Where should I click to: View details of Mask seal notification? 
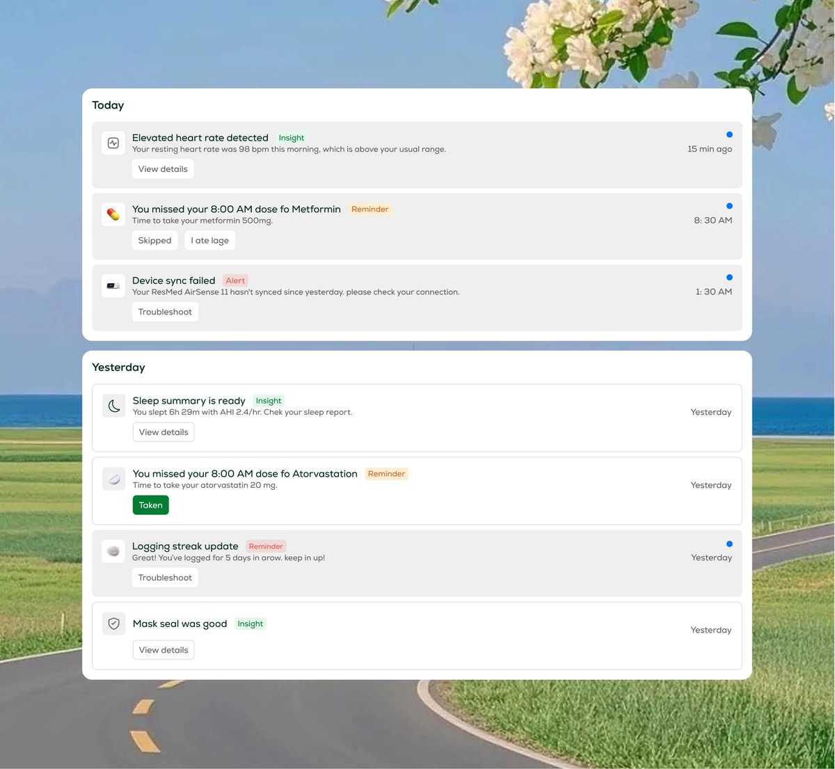pos(164,650)
